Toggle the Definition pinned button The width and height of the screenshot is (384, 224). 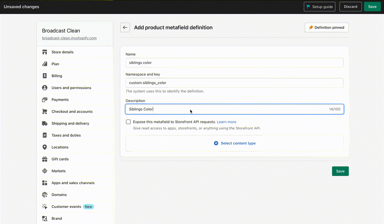click(x=326, y=28)
